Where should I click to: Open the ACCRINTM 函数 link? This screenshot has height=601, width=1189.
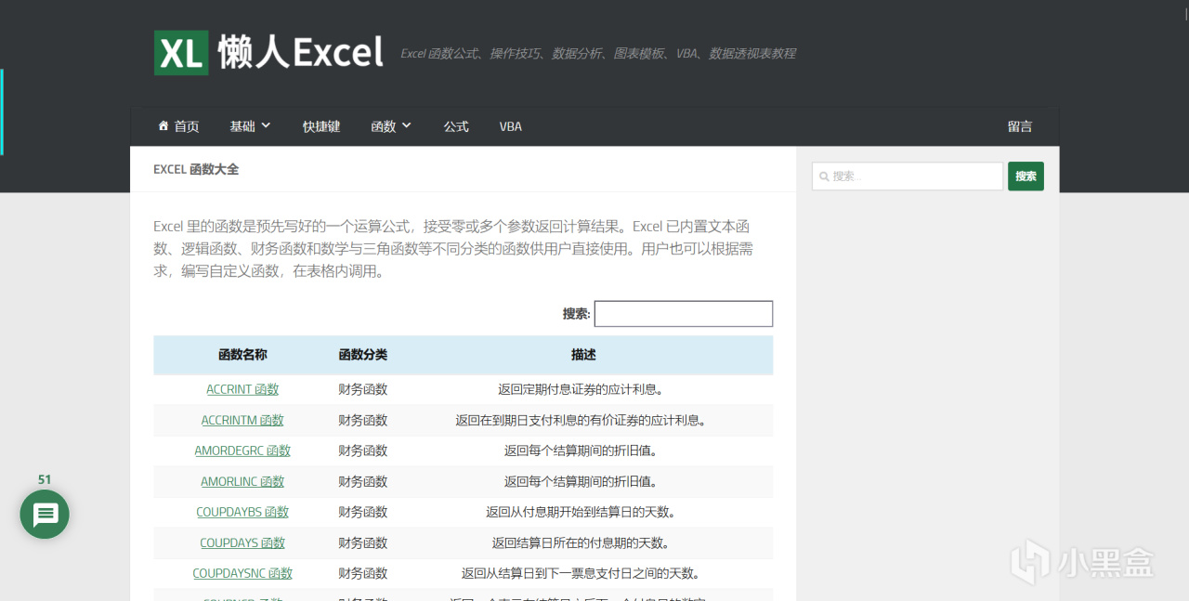pyautogui.click(x=242, y=420)
